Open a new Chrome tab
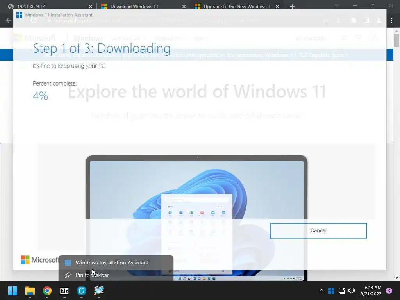The width and height of the screenshot is (400, 300). point(292,7)
